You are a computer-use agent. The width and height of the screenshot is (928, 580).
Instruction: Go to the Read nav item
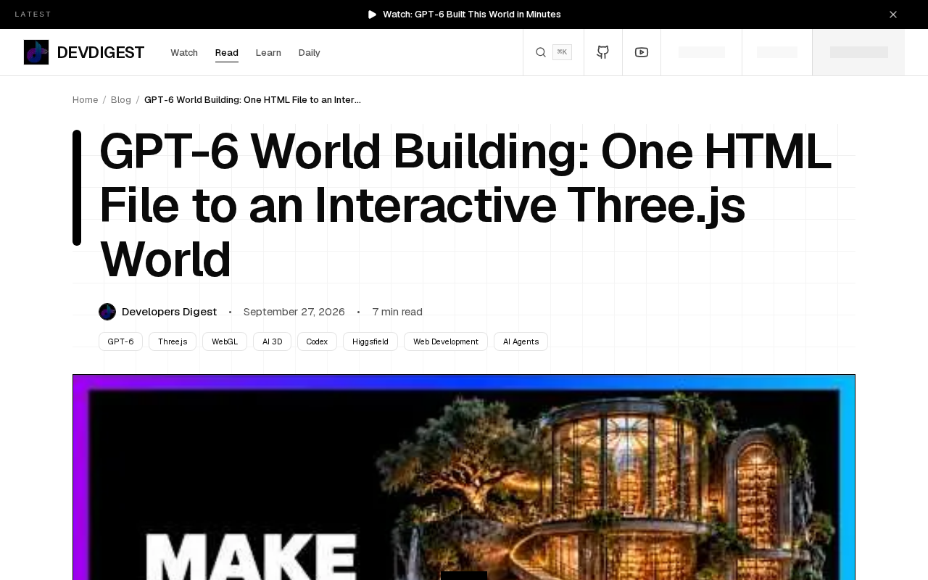(227, 53)
